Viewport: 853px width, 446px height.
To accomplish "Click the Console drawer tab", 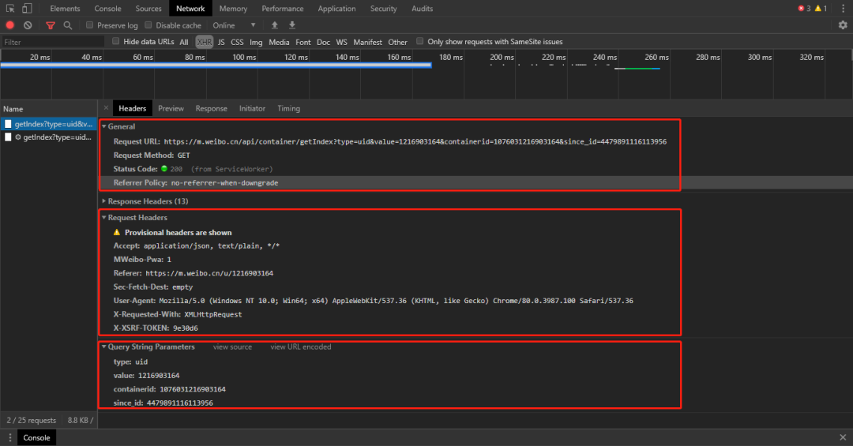I will coord(36,437).
